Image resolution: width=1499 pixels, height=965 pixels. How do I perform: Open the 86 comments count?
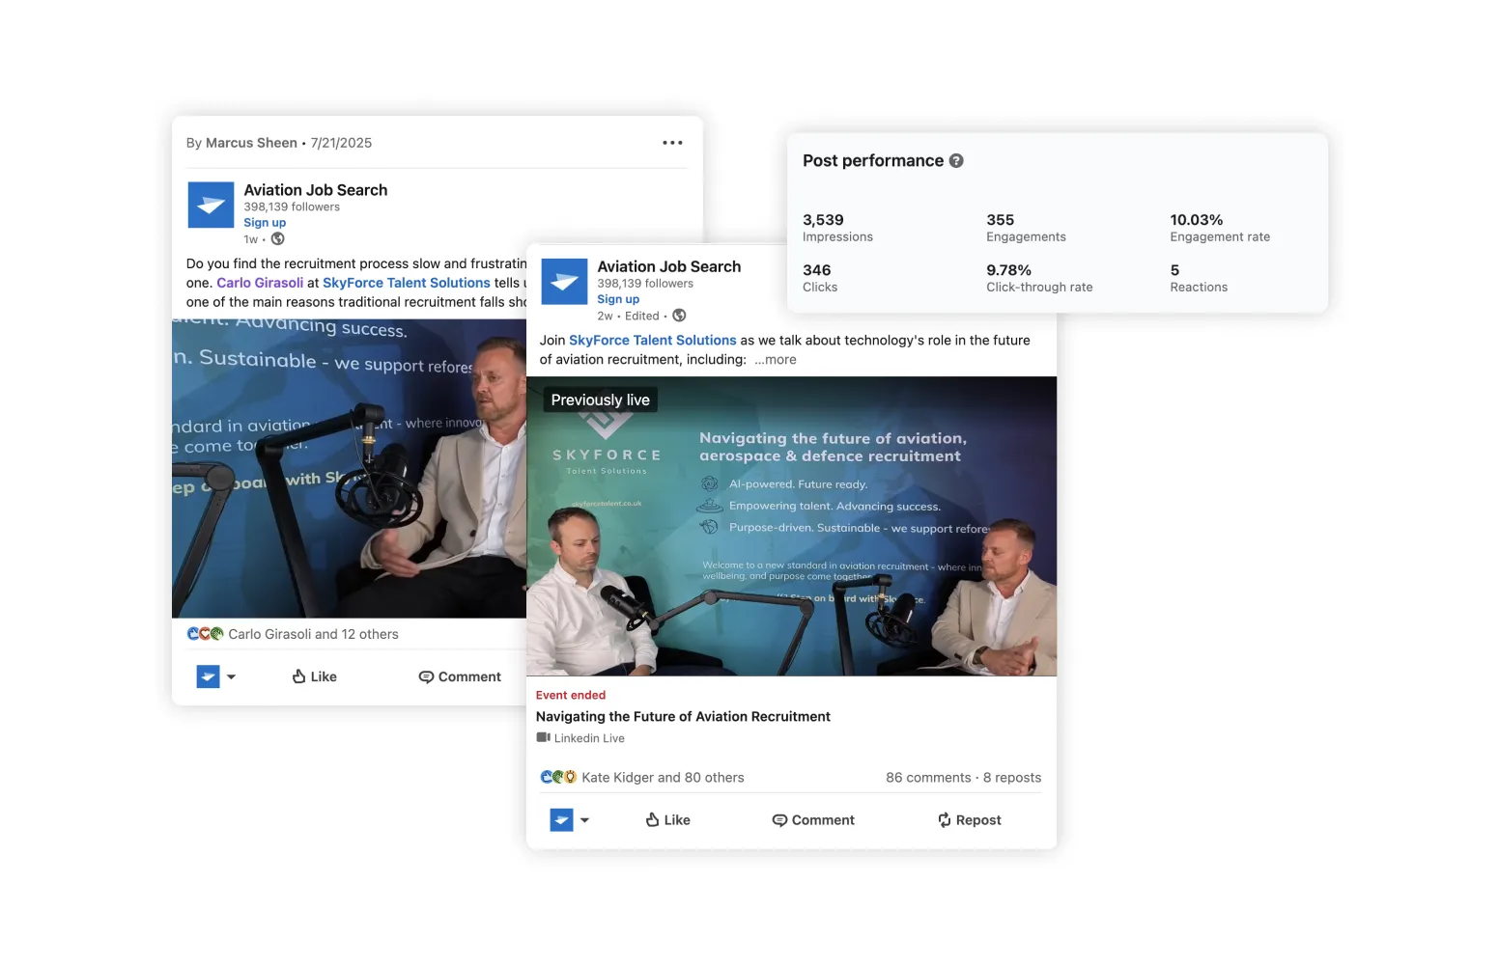click(928, 777)
